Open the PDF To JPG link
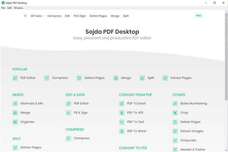The width and height of the screenshot is (228, 152). click(135, 112)
